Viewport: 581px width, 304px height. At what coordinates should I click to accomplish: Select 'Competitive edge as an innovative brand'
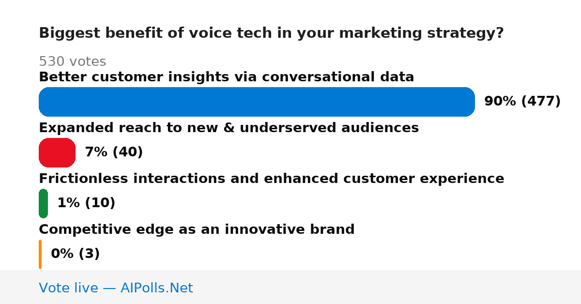click(x=197, y=229)
